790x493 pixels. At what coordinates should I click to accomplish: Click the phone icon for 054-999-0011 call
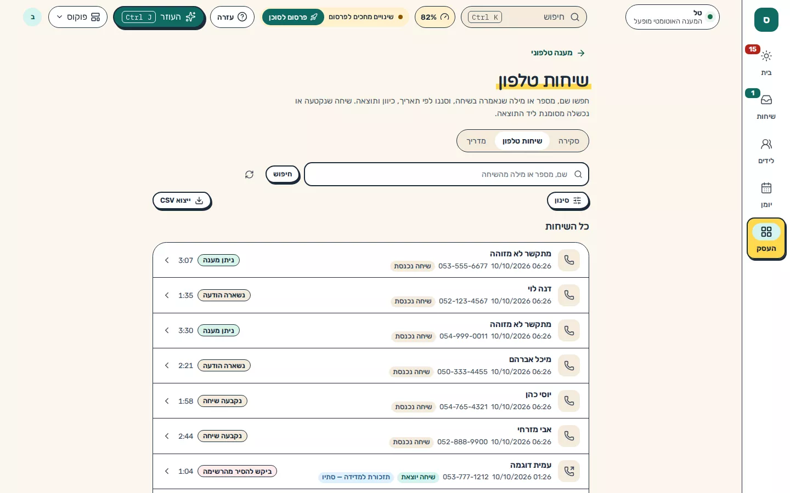pyautogui.click(x=569, y=330)
